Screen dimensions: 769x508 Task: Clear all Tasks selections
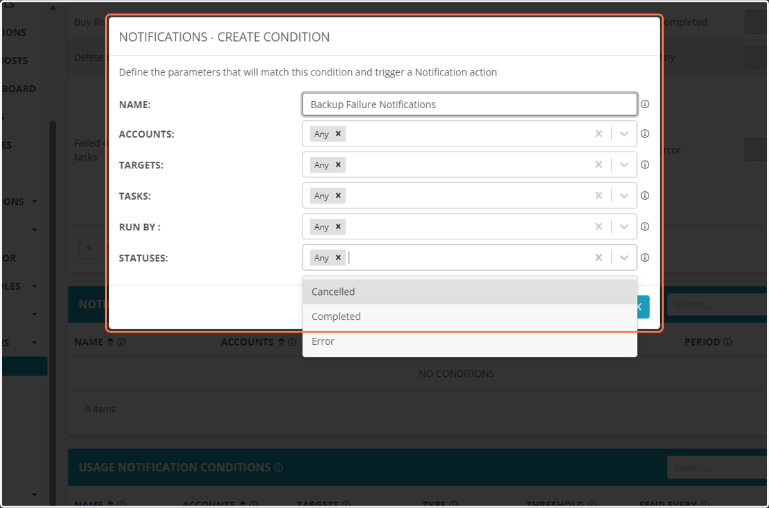pyautogui.click(x=599, y=196)
